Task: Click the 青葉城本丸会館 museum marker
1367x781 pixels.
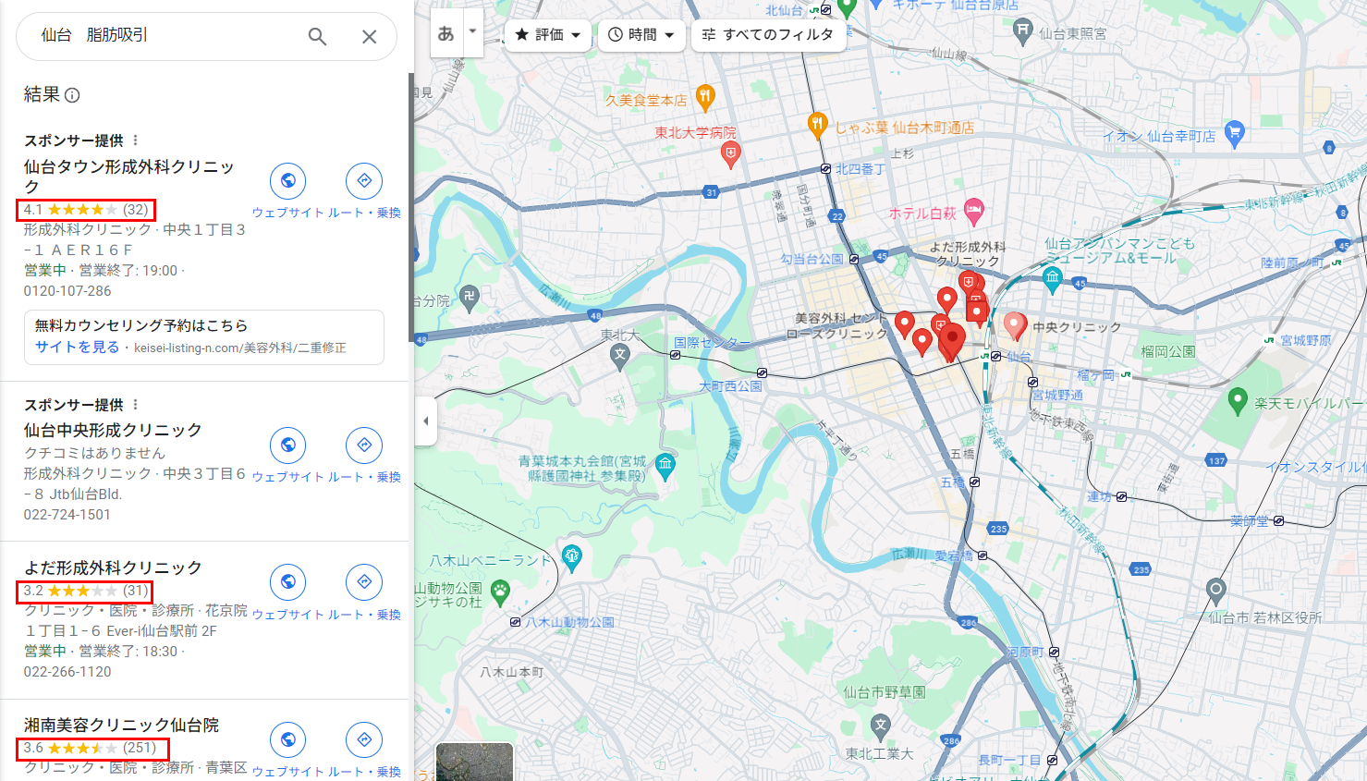Action: (665, 467)
